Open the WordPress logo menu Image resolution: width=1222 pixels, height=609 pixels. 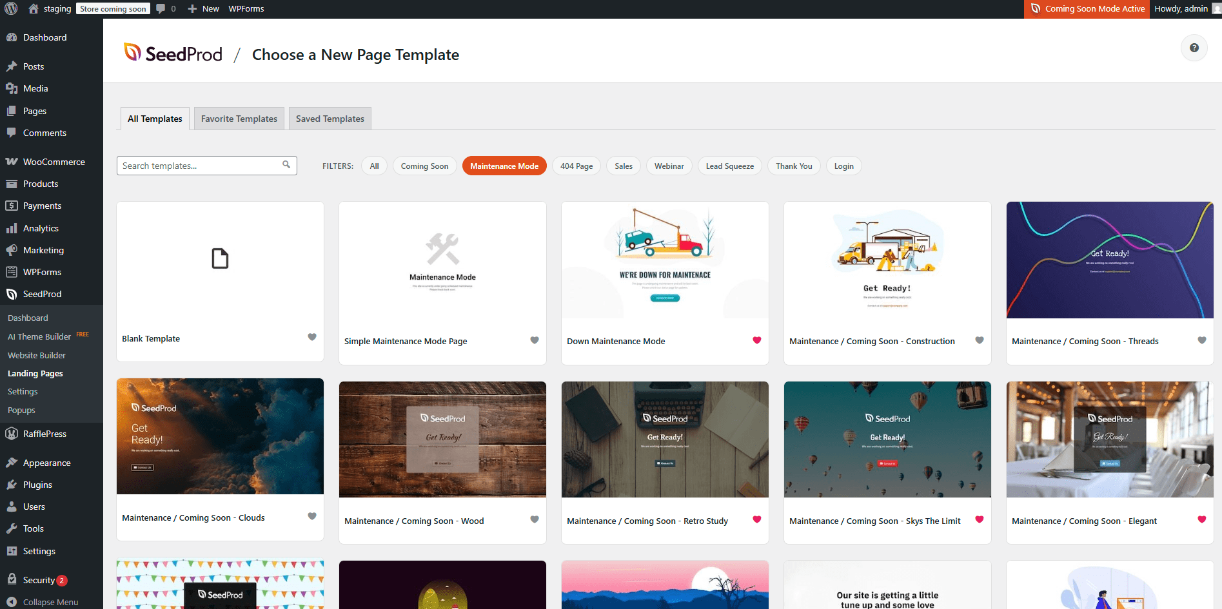11,9
